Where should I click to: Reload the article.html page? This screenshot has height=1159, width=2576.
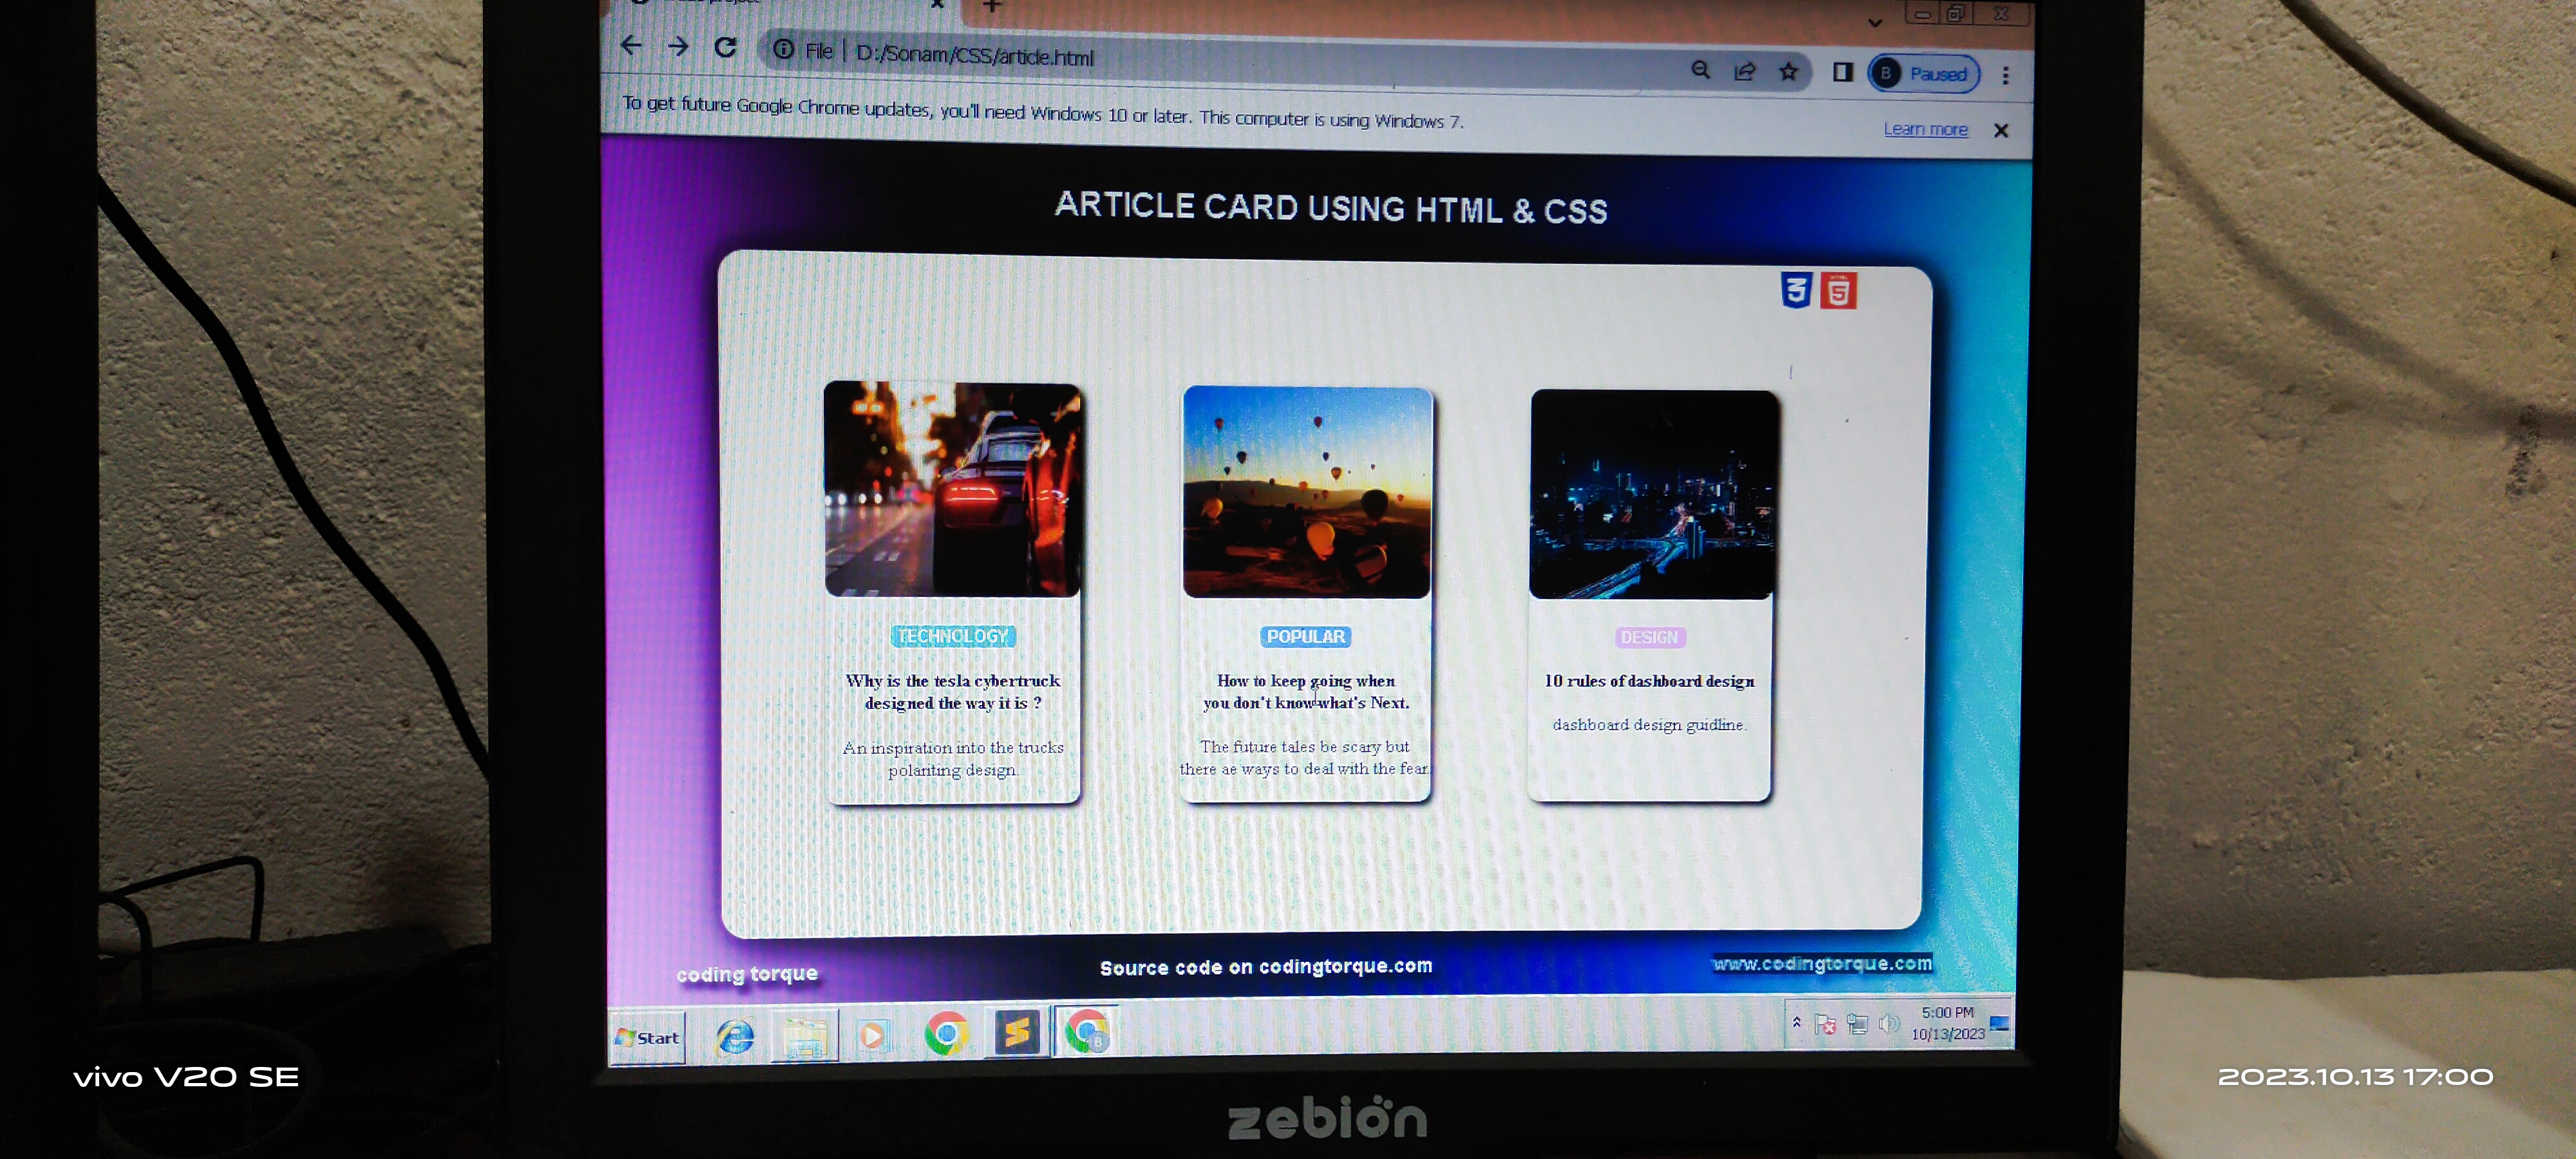[726, 48]
